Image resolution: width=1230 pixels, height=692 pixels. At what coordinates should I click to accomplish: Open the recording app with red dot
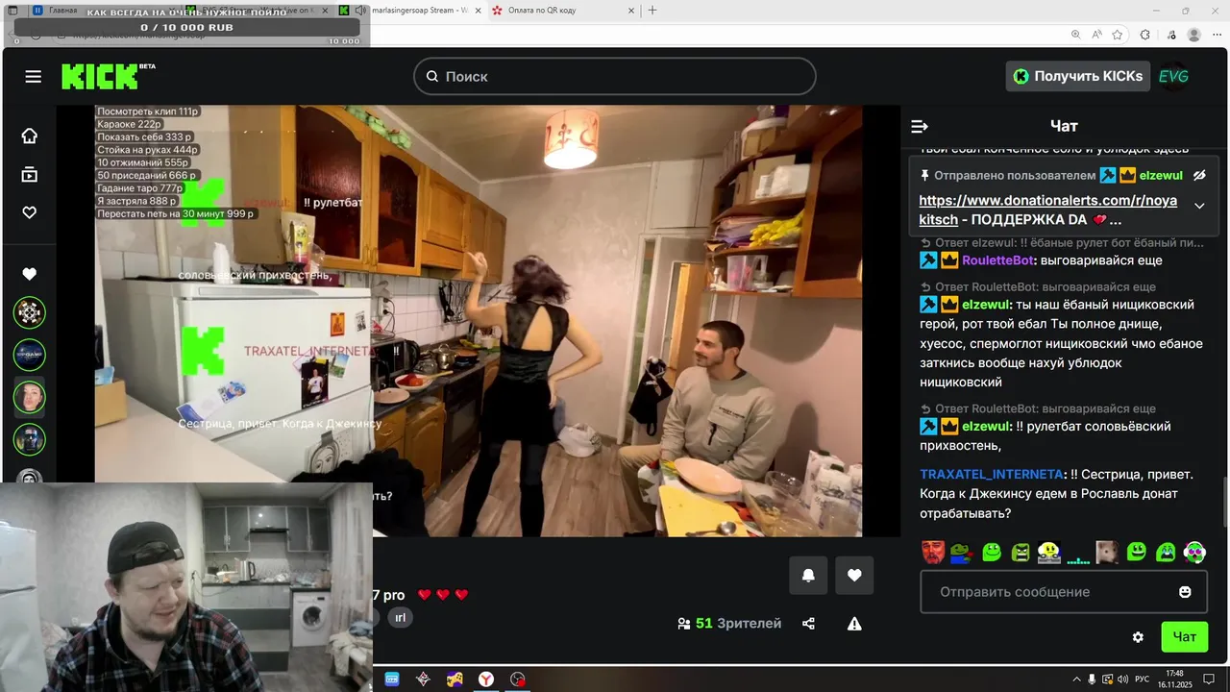(518, 679)
